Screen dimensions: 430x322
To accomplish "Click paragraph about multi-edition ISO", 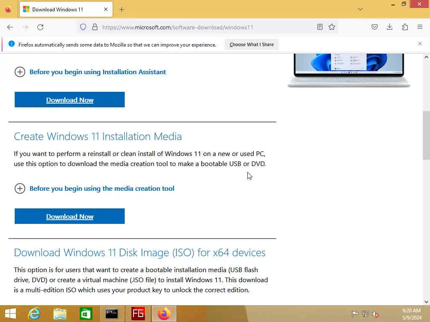I will [141, 280].
